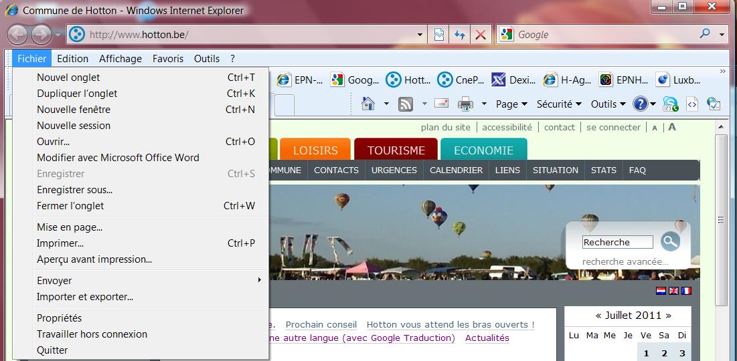Open the Sécurité dropdown menu

559,104
